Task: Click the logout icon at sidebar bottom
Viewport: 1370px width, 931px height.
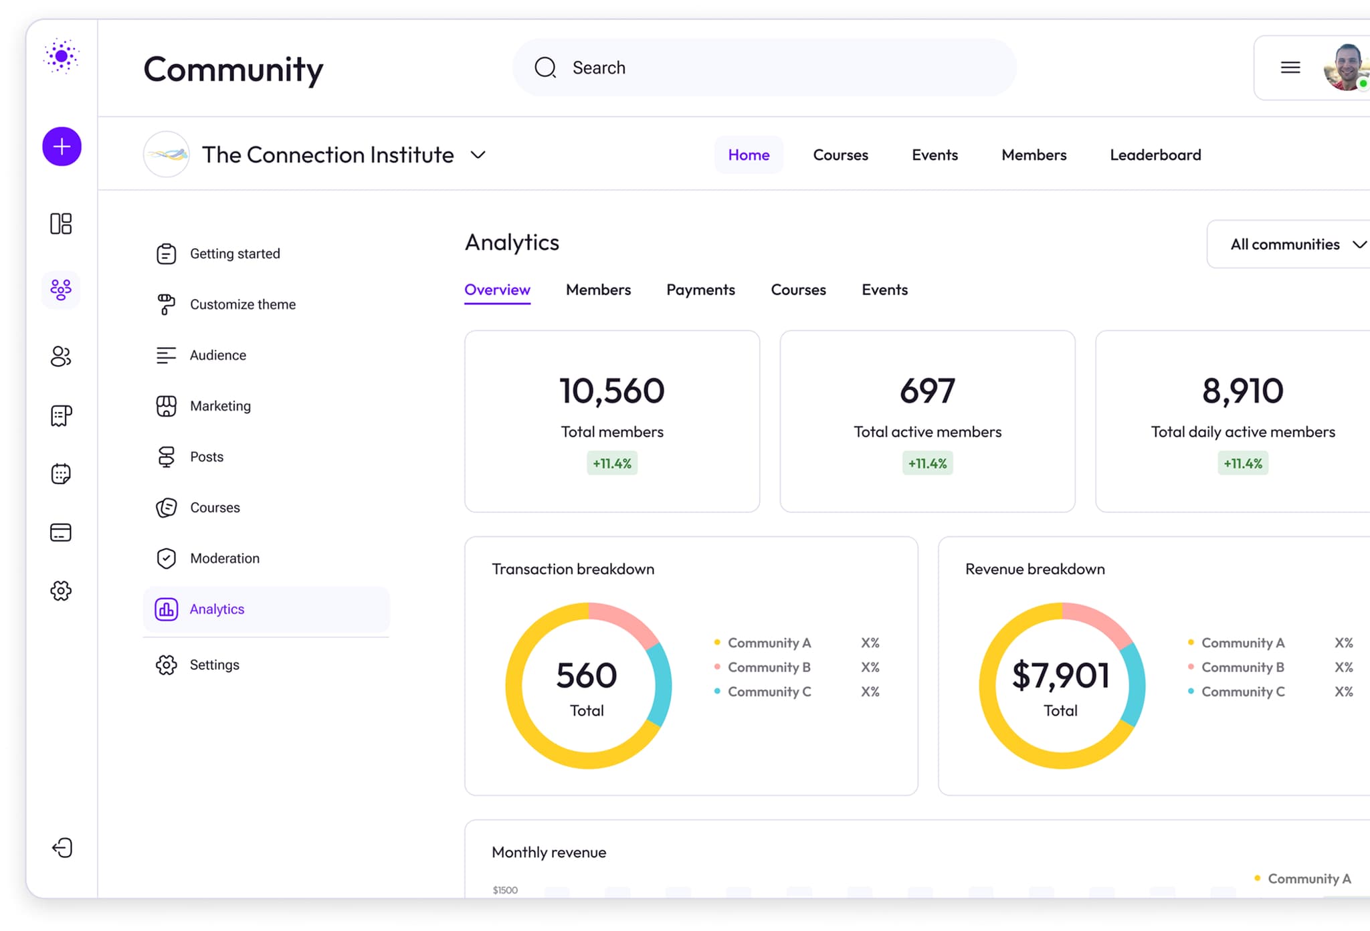Action: click(x=62, y=848)
